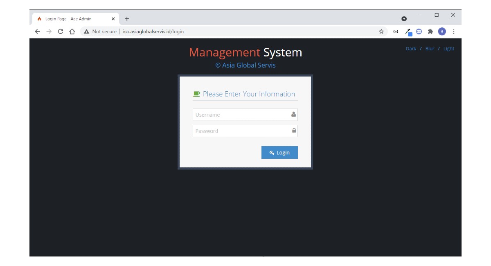
Task: Bookmark this page with the star icon
Action: pyautogui.click(x=381, y=32)
